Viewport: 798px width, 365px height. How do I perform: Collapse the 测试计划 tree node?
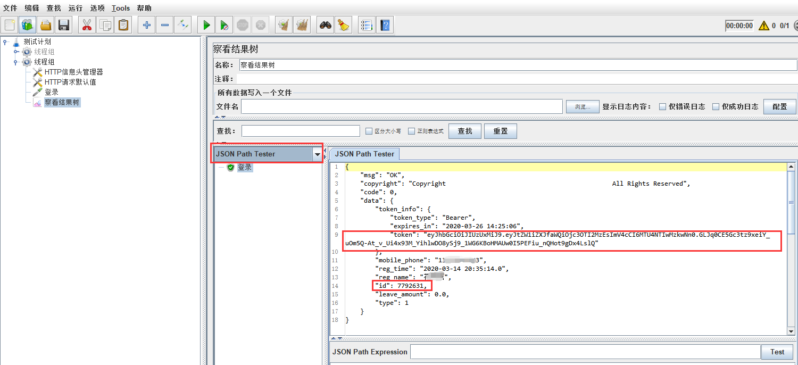pos(5,42)
